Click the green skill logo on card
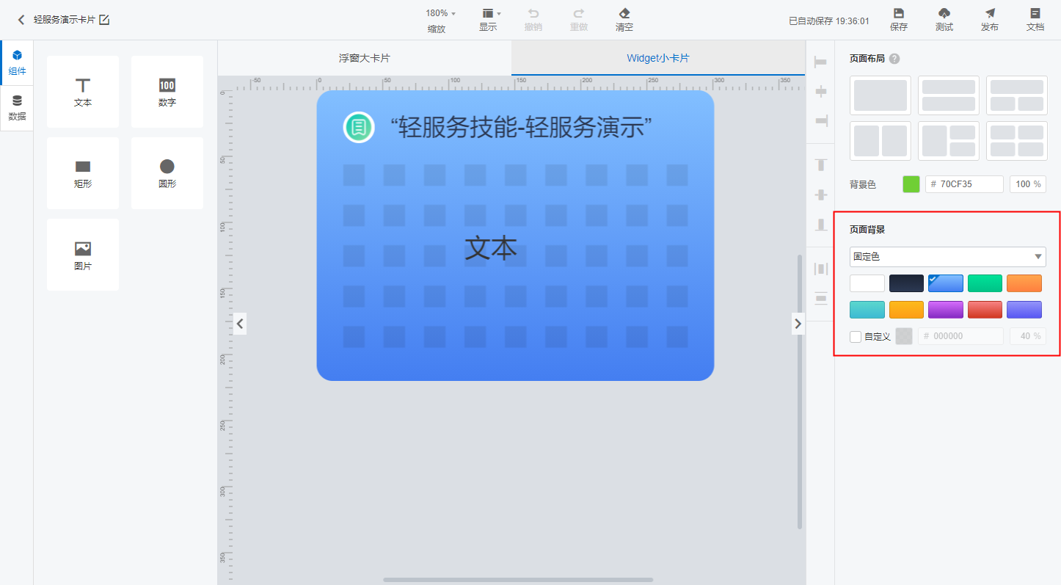This screenshot has height=585, width=1061. click(x=360, y=128)
